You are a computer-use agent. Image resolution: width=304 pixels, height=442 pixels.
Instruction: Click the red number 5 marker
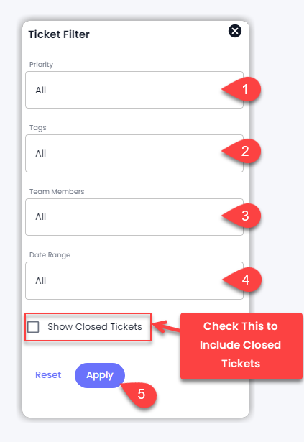[139, 394]
